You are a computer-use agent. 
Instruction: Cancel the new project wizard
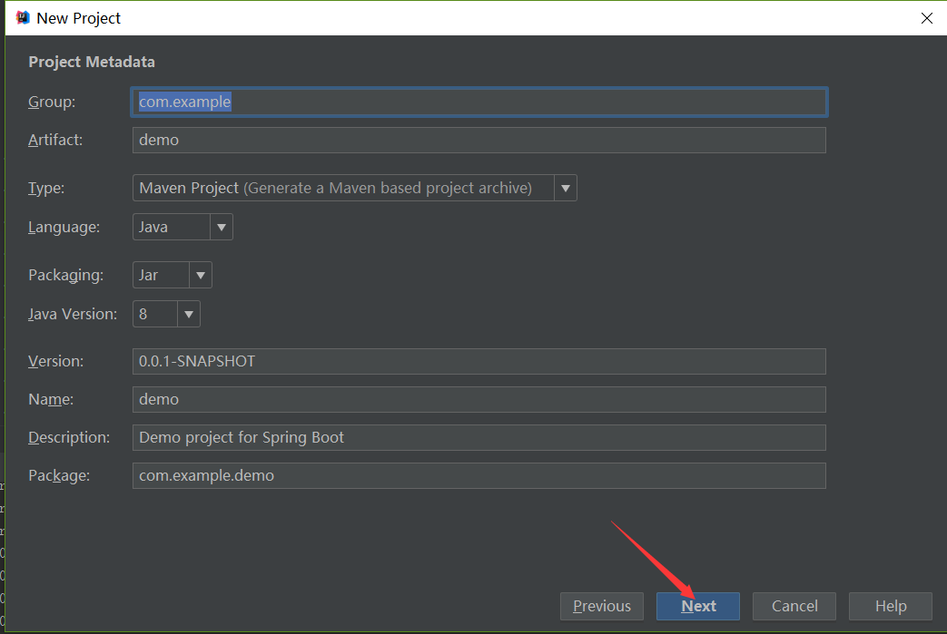[x=794, y=606]
